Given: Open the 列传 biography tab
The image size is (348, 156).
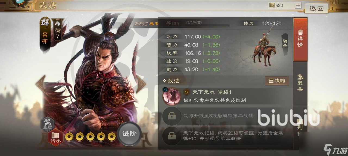Looking at the screenshot, I should coord(300,127).
